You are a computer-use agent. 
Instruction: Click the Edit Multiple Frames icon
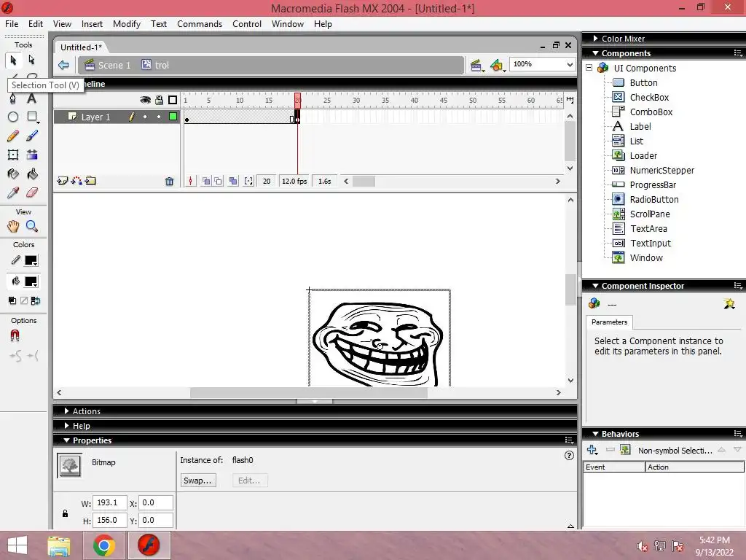click(x=233, y=181)
